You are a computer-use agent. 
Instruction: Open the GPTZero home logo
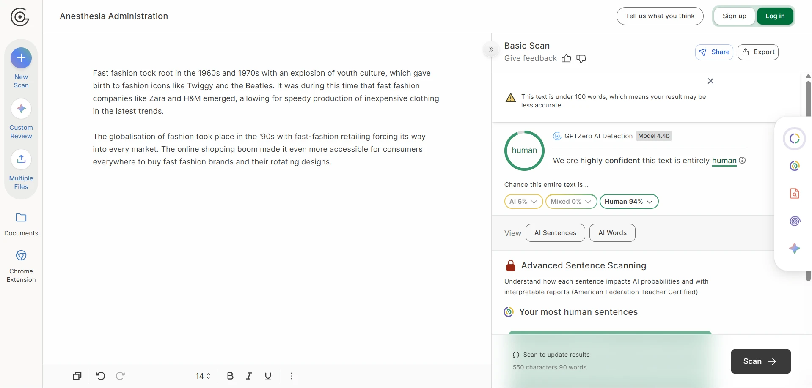pyautogui.click(x=19, y=16)
